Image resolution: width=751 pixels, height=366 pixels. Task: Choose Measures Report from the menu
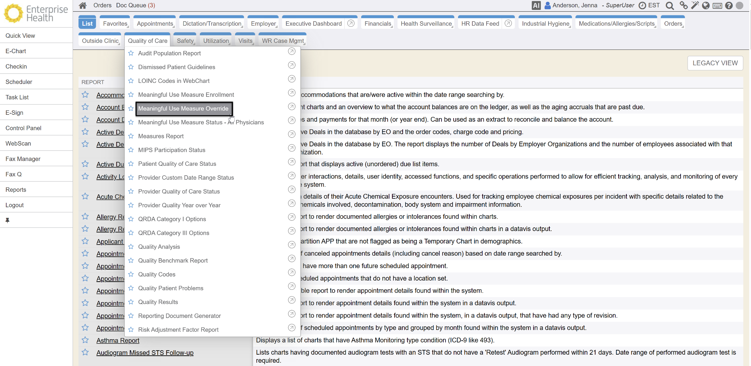(x=161, y=136)
